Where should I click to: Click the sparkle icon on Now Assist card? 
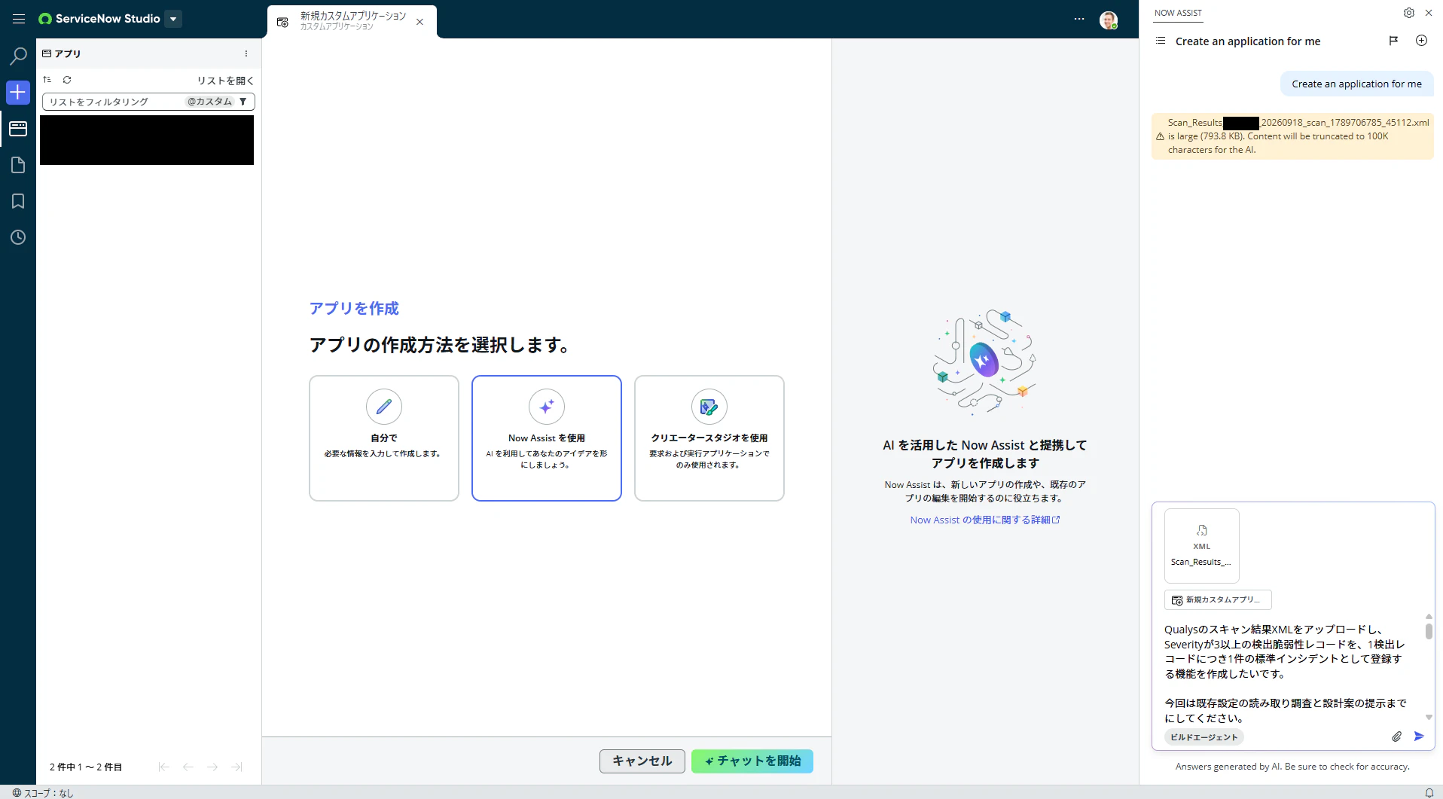[x=547, y=407]
